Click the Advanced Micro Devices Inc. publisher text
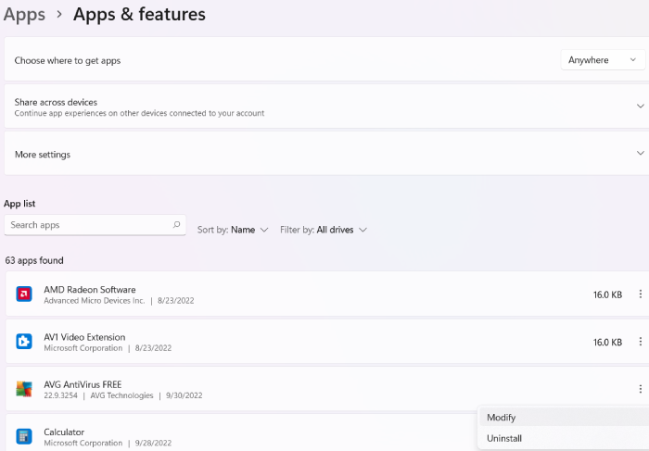This screenshot has width=649, height=451. pyautogui.click(x=95, y=301)
